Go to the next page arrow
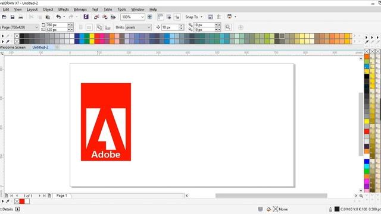 pos(40,196)
